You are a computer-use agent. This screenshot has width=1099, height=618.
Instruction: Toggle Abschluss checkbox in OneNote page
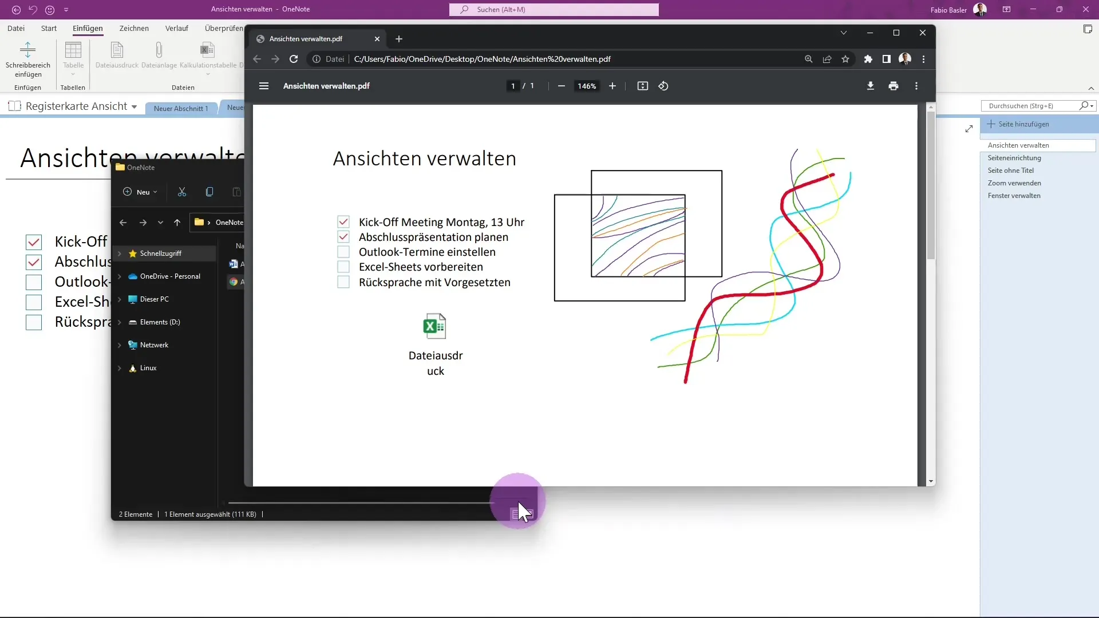pos(34,262)
